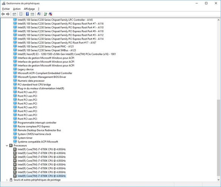The height and width of the screenshot is (187, 221).
Task: Select PCI Express Root Port #9 - A118
Action: 60,31
